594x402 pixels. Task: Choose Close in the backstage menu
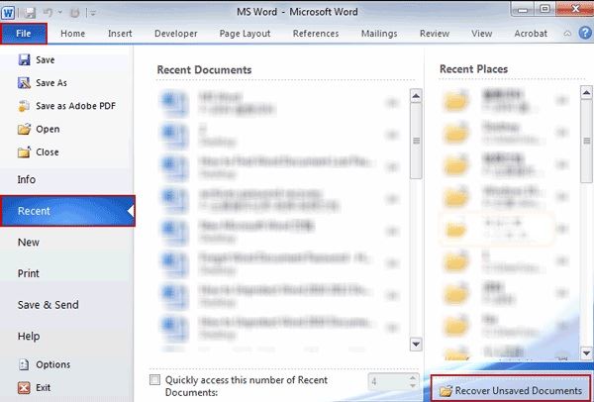tap(39, 152)
